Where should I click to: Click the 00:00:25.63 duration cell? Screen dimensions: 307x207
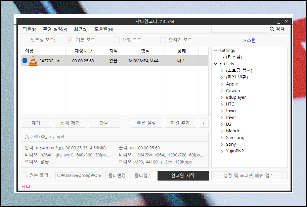(83, 61)
